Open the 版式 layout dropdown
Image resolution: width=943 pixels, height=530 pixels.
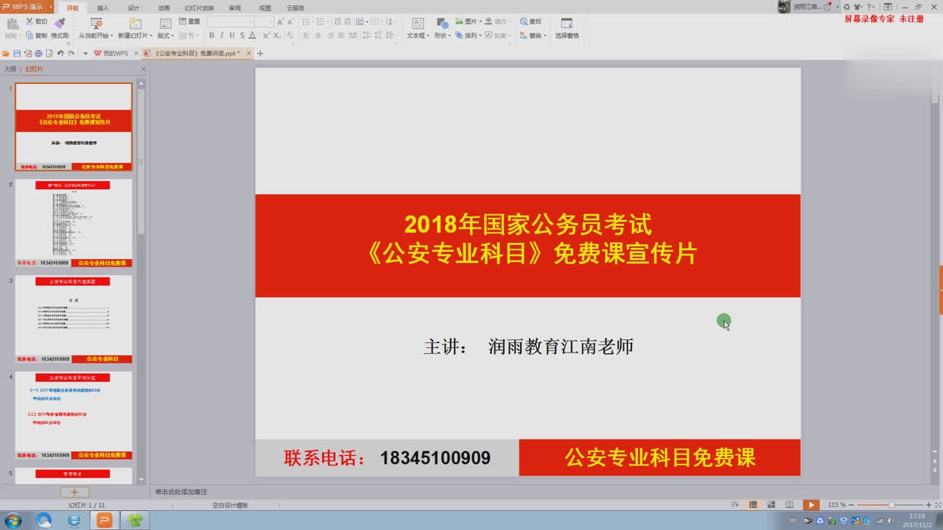[x=165, y=35]
